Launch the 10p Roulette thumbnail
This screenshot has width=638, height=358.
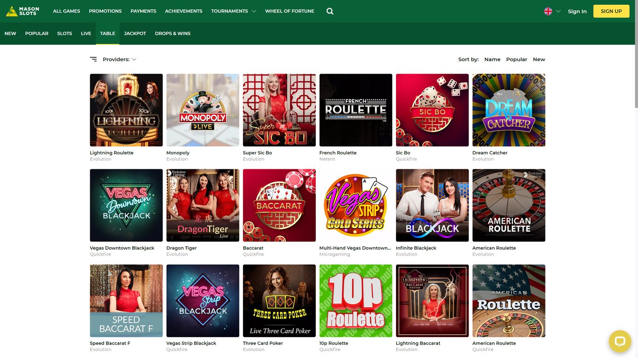pyautogui.click(x=356, y=301)
